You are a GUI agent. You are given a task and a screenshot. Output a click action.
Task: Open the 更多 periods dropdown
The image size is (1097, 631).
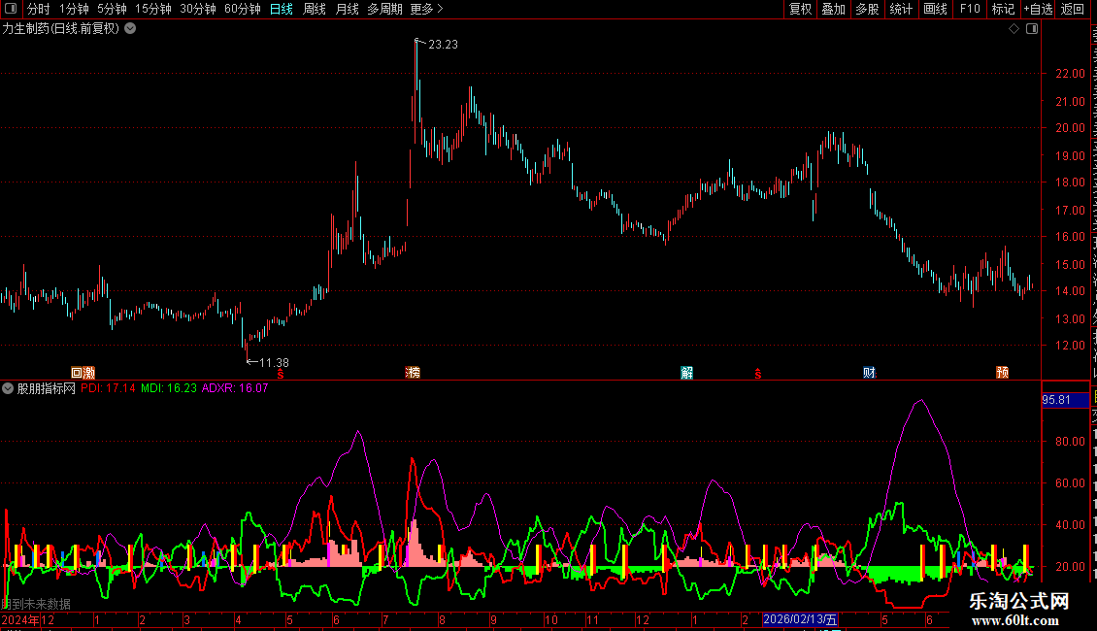point(426,9)
